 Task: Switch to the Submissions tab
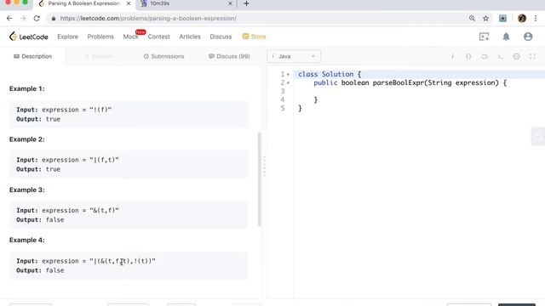point(163,56)
